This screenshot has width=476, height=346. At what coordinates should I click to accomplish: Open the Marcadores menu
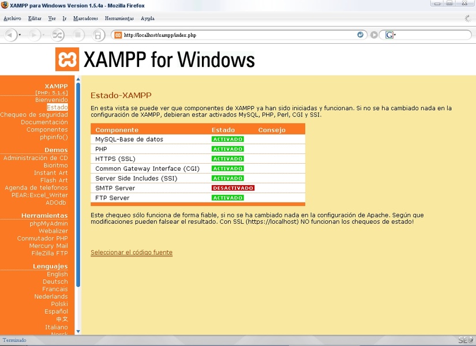click(x=85, y=18)
